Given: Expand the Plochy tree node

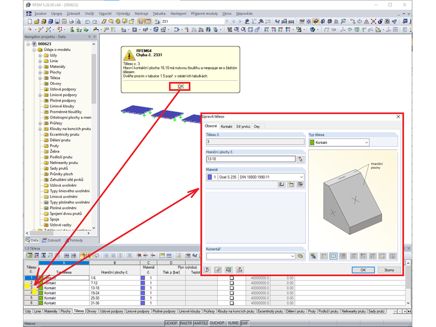Looking at the screenshot, I should pyautogui.click(x=40, y=72).
